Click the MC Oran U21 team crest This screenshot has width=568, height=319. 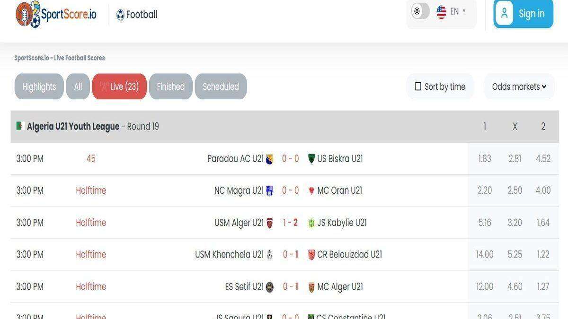click(x=311, y=191)
